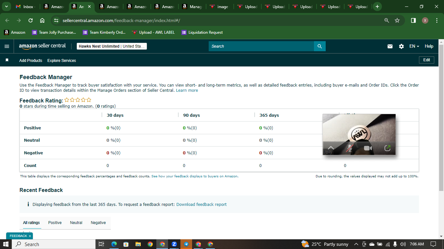Click the volume icon in system tray

[x=403, y=244]
